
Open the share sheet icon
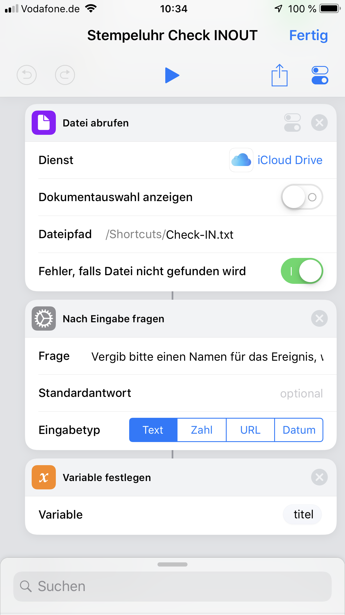(279, 75)
